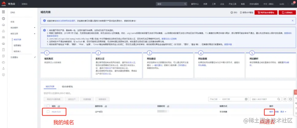This screenshot has height=128, width=297.
Task: Close the survey invitation banner
Action: click(292, 20)
